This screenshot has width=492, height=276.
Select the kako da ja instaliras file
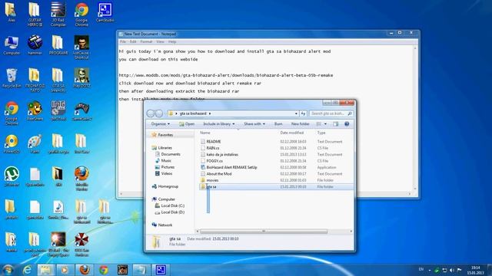point(222,155)
